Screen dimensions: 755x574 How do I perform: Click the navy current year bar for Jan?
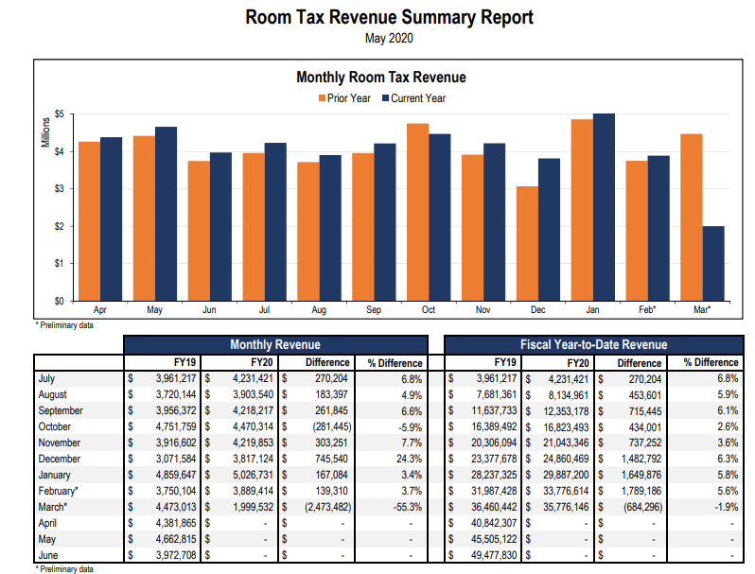click(x=603, y=207)
